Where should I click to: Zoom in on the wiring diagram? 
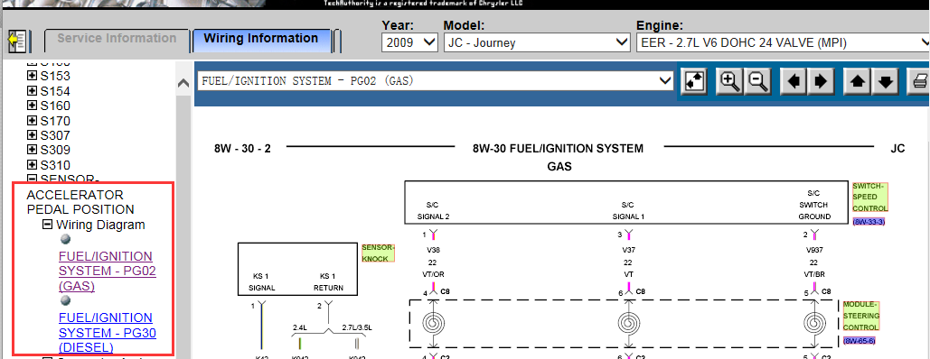tap(729, 81)
